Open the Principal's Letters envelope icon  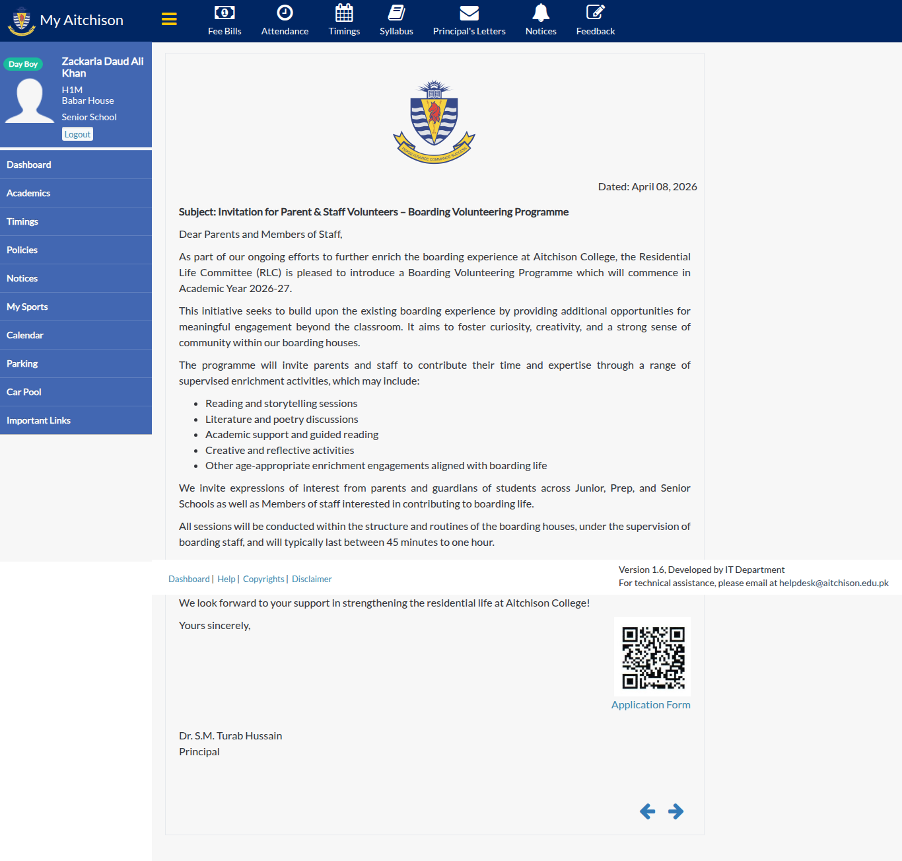[469, 13]
